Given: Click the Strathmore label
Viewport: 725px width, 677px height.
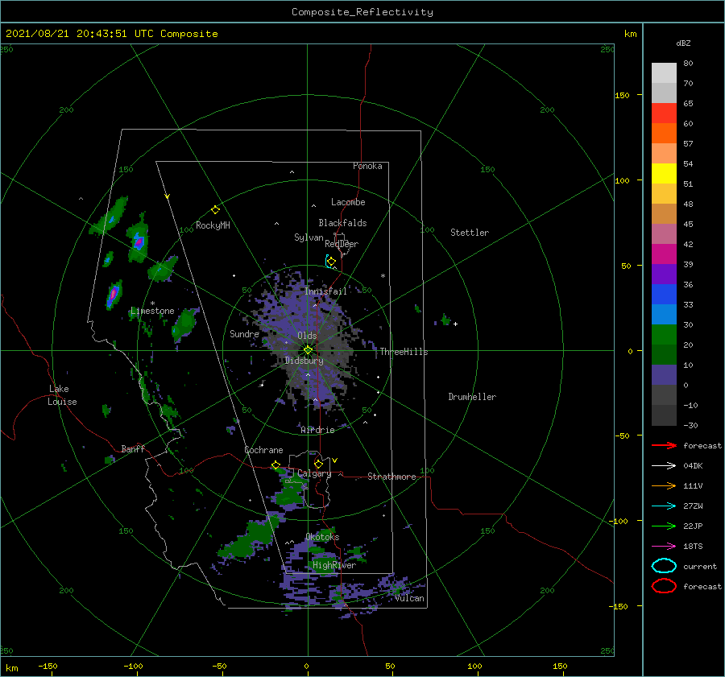Looking at the screenshot, I should click(391, 477).
